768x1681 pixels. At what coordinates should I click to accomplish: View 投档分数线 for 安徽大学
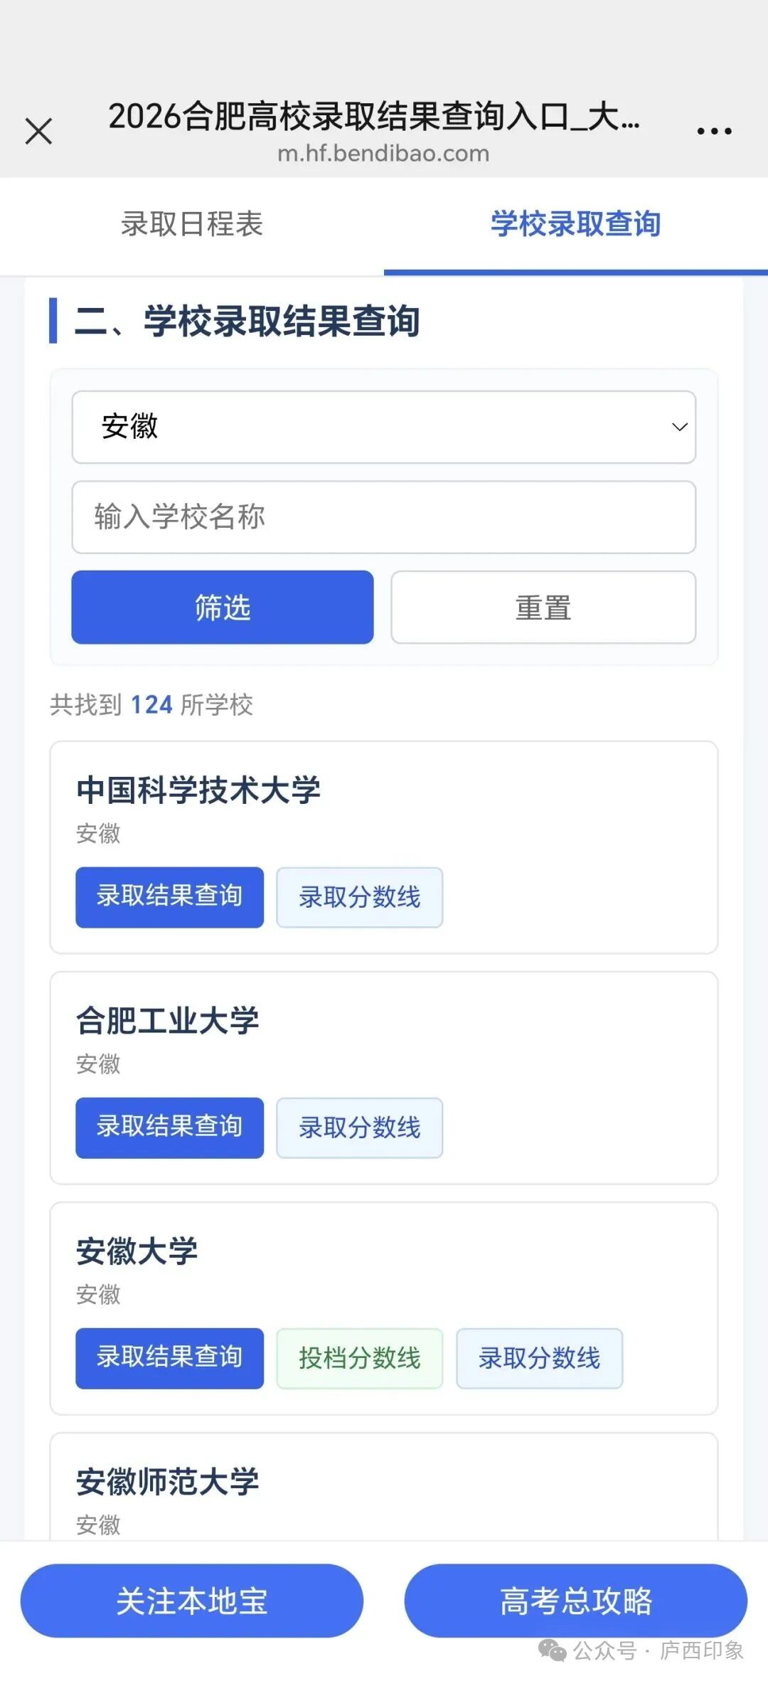click(x=360, y=1358)
